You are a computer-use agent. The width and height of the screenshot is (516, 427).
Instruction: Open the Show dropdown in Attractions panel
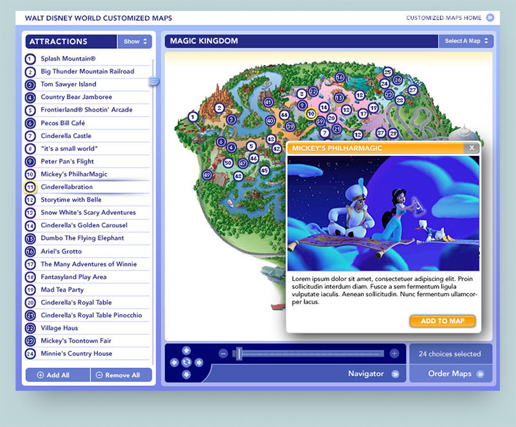(x=135, y=41)
